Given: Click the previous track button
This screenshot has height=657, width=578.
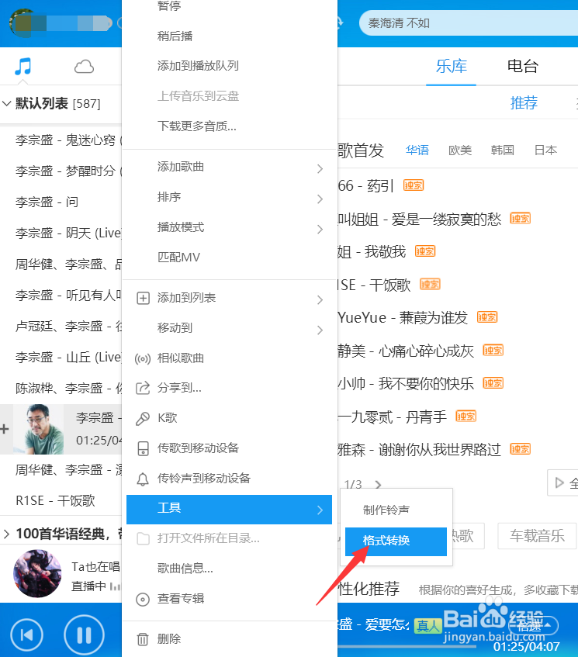Looking at the screenshot, I should [x=26, y=635].
